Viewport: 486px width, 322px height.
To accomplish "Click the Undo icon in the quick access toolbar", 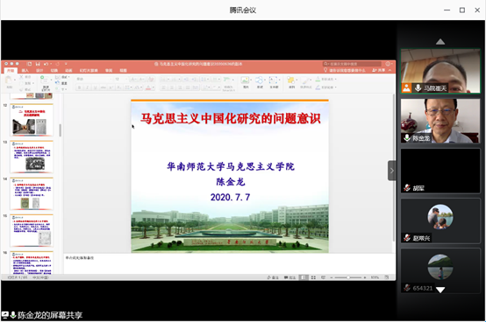I will (46, 64).
